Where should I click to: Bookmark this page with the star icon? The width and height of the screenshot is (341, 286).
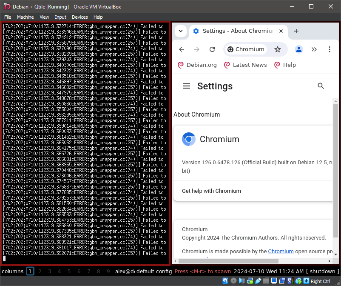[278, 49]
